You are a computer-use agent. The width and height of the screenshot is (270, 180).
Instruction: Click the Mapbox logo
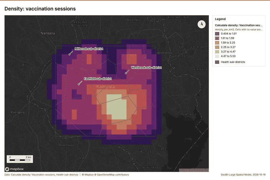14,169
